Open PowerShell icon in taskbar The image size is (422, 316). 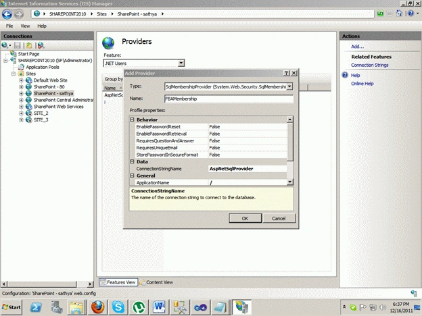[36, 307]
